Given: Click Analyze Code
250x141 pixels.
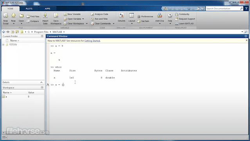Looking at the screenshot, I should point(99,14).
